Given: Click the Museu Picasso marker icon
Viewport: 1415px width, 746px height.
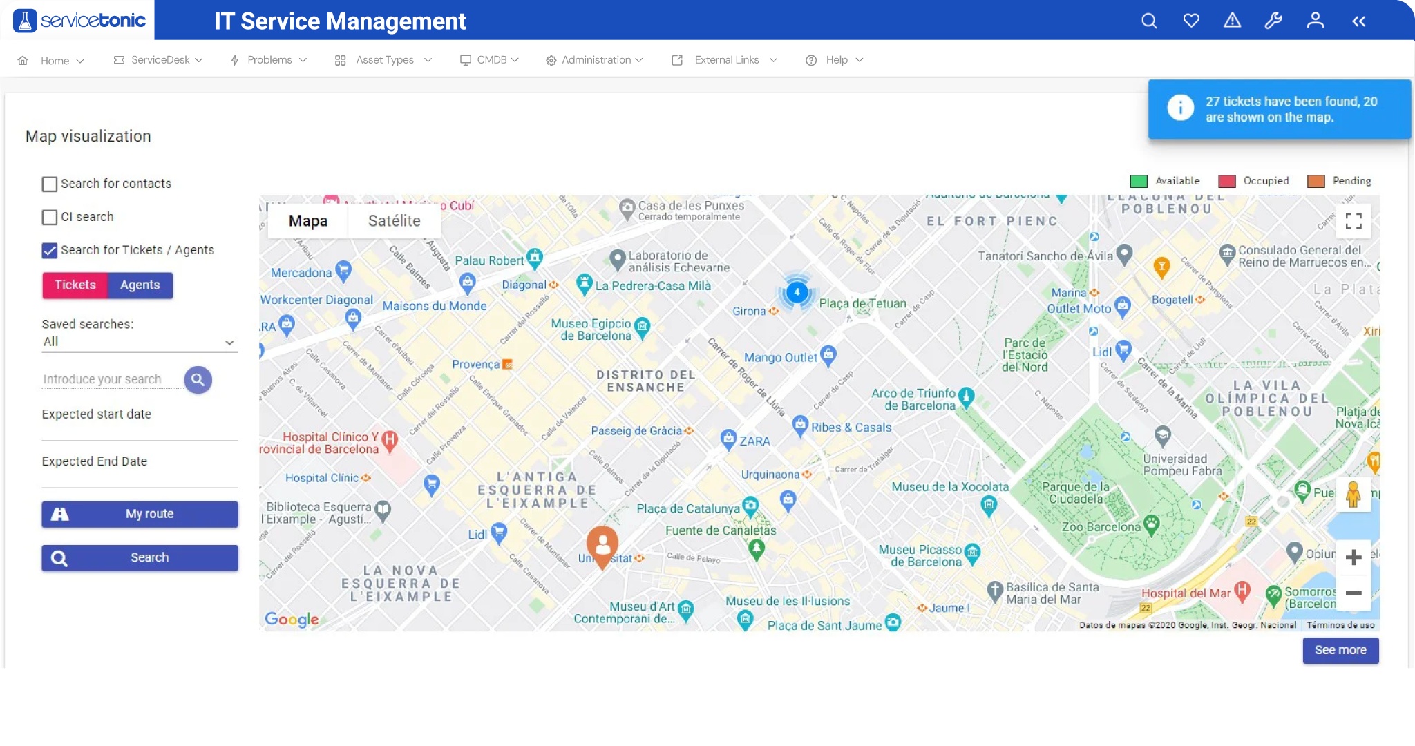Looking at the screenshot, I should click(x=972, y=553).
